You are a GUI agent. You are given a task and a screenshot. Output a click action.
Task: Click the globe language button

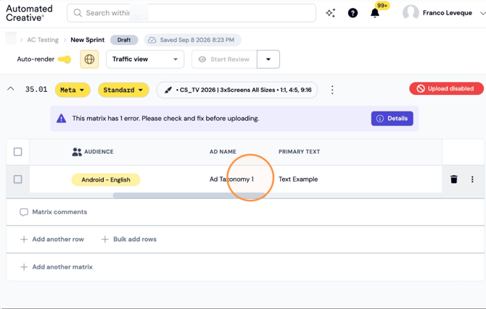[89, 59]
